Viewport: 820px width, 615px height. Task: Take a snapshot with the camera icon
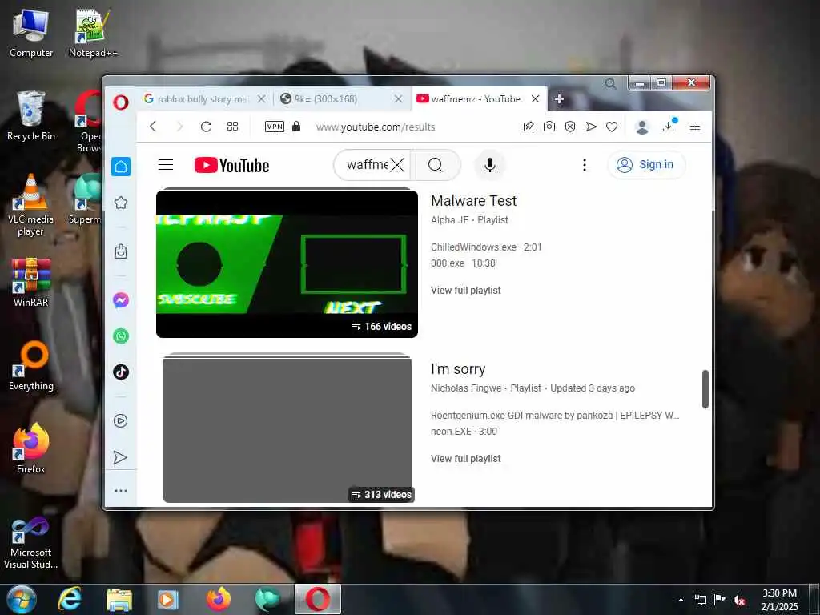(x=549, y=127)
